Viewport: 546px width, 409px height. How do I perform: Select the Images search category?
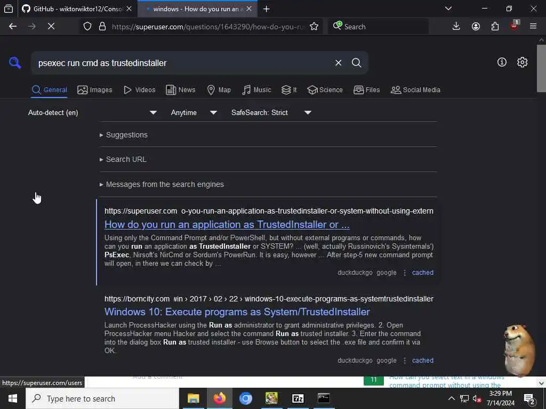coord(95,90)
